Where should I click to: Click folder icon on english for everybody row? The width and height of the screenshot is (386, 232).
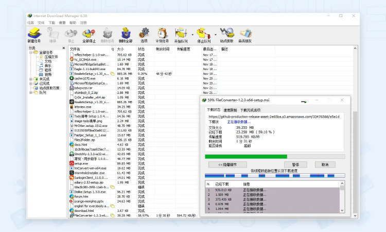[112, 206]
